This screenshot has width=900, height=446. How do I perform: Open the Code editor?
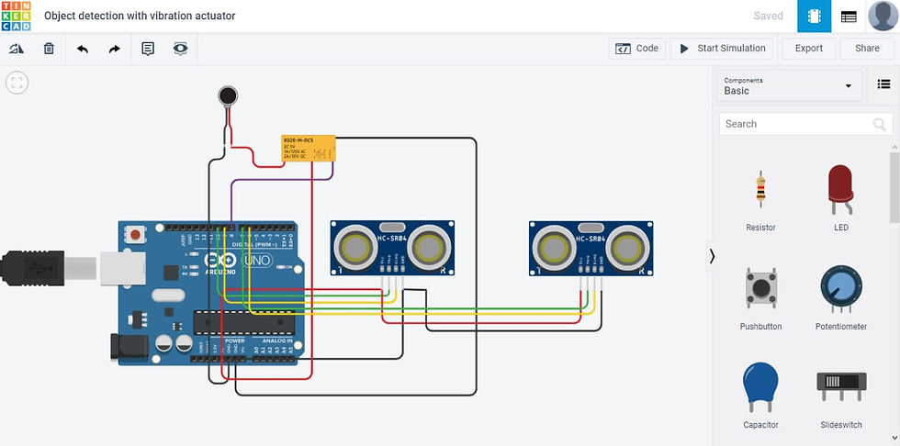tap(637, 49)
